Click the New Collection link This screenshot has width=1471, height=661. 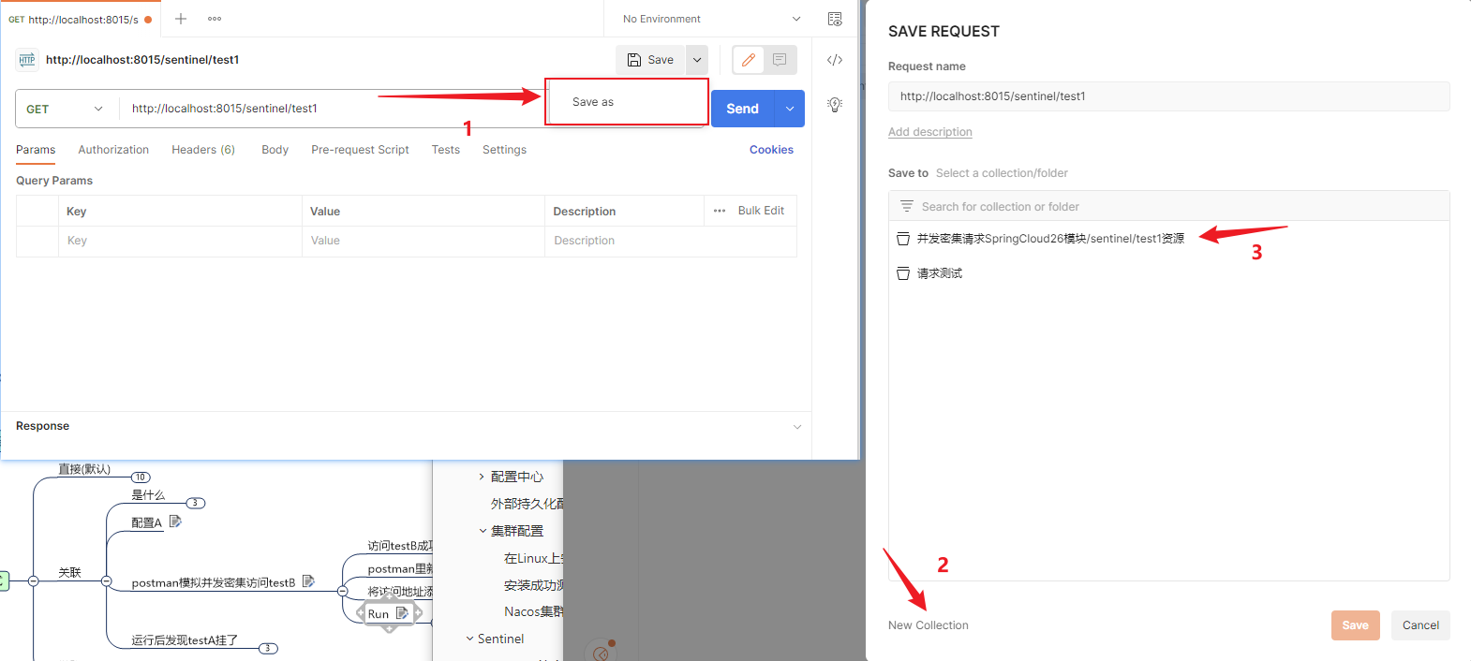coord(929,625)
